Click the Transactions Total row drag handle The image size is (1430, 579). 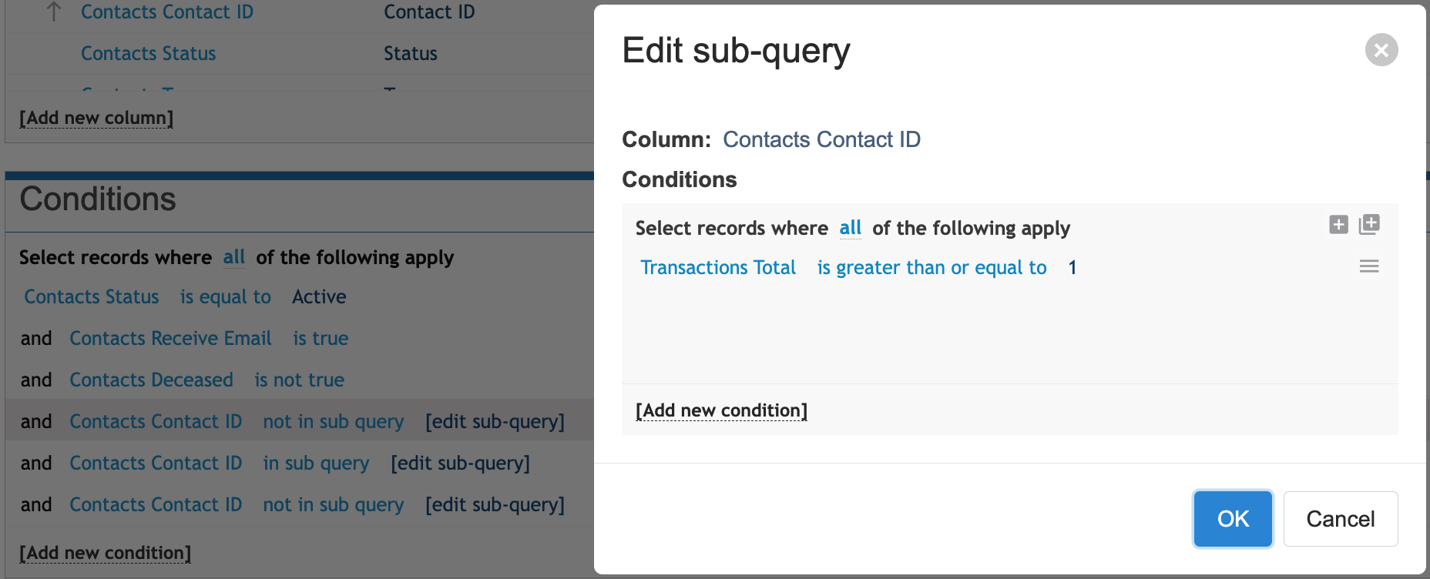1369,266
